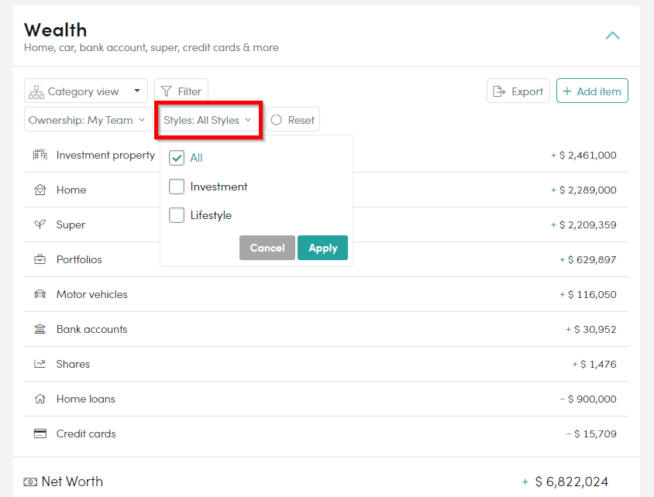The width and height of the screenshot is (654, 497).
Task: Click the Net Worth label
Action: coord(72,482)
